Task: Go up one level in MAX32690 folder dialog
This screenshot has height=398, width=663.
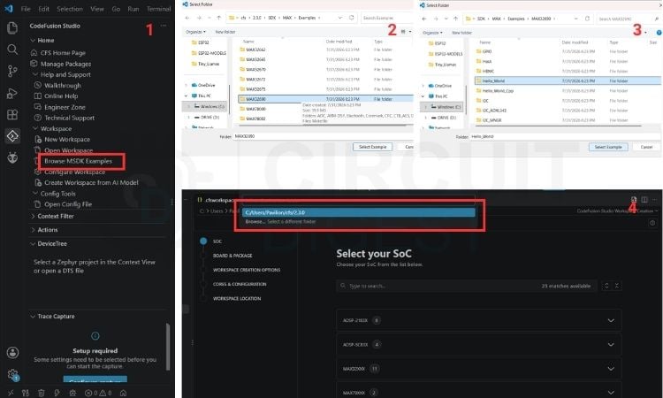Action: pos(455,19)
